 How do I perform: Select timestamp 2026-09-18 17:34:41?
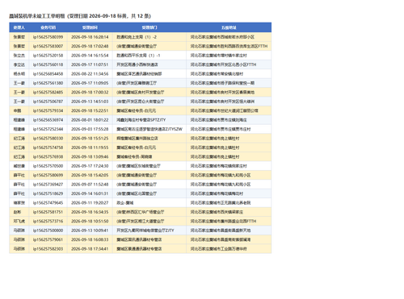pos(90,249)
